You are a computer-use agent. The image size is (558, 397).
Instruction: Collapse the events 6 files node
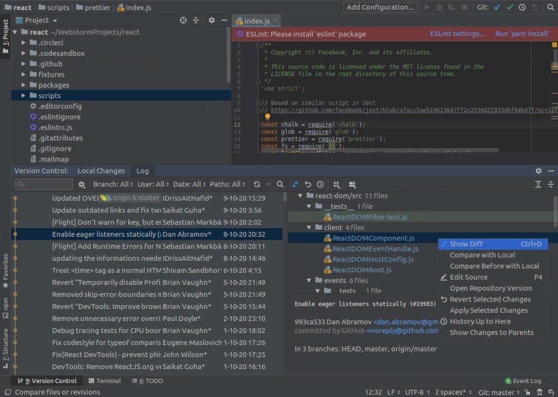[x=309, y=280]
